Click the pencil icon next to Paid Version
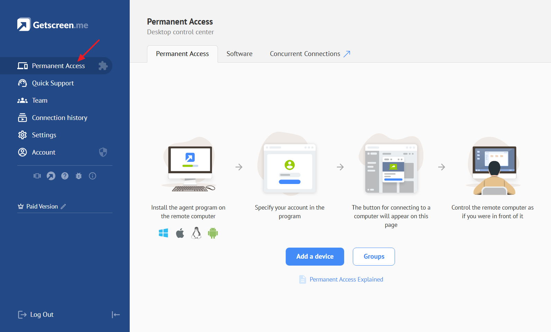Viewport: 551px width, 332px height. pyautogui.click(x=63, y=206)
